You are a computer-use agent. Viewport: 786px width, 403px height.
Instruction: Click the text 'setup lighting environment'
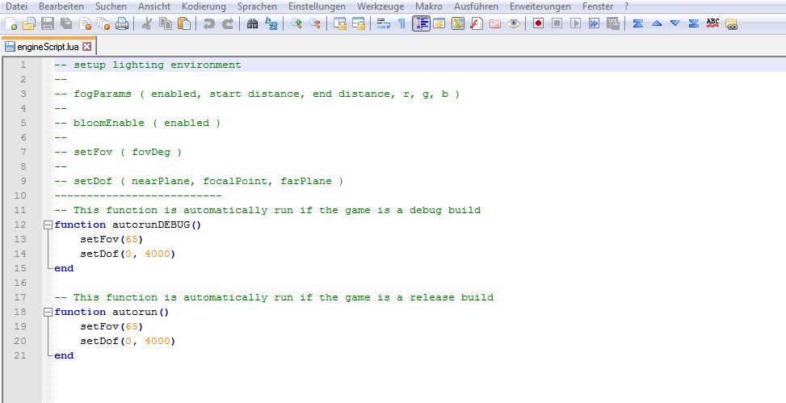(158, 65)
